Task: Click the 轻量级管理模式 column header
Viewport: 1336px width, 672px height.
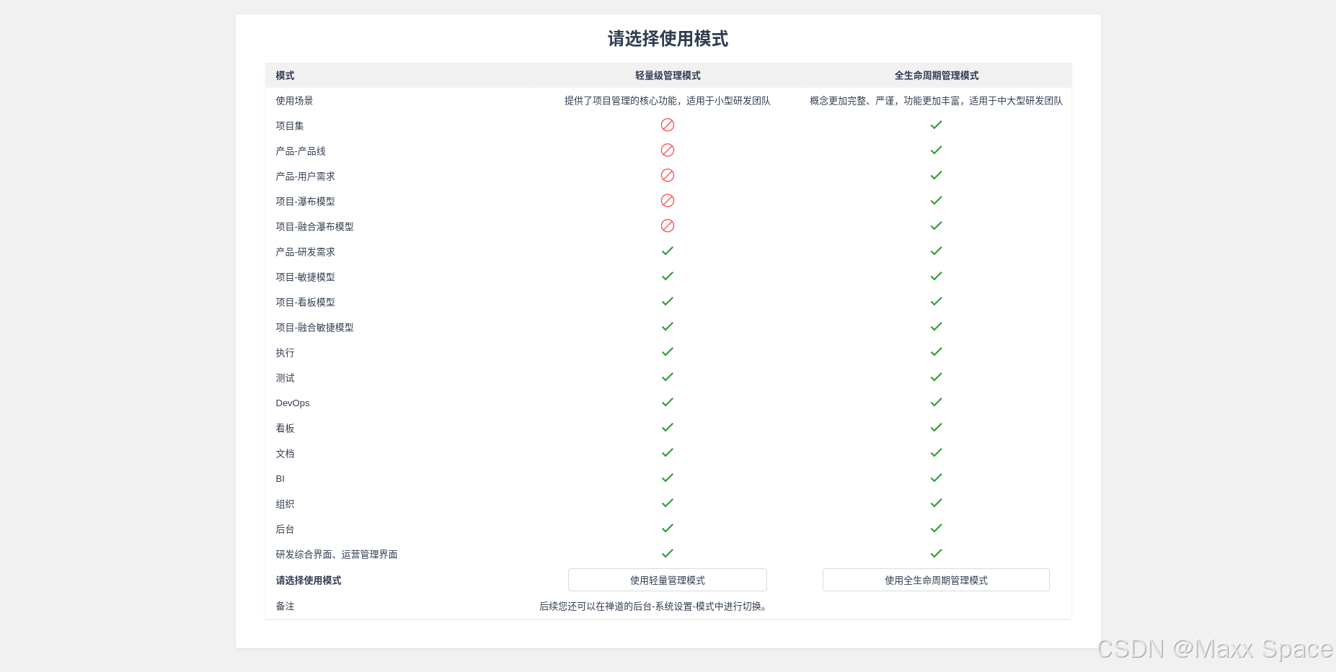Action: tap(668, 76)
